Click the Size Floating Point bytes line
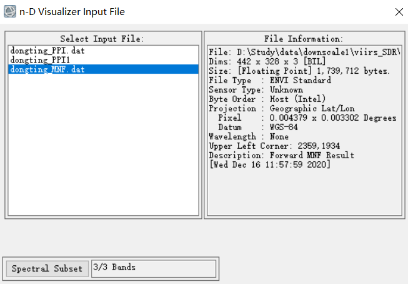 [x=299, y=71]
